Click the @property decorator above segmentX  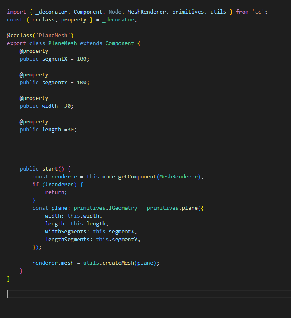34,51
